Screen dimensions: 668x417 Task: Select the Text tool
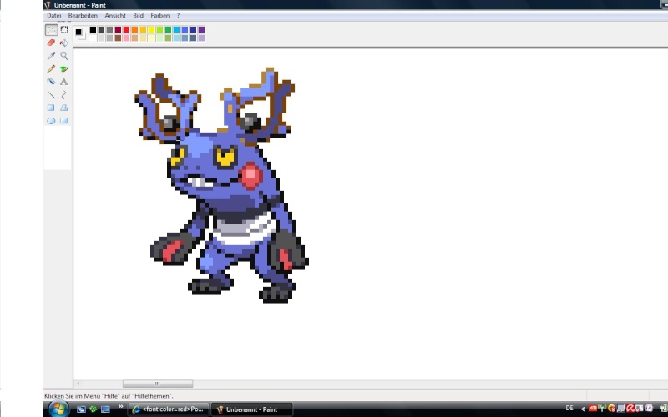(64, 82)
